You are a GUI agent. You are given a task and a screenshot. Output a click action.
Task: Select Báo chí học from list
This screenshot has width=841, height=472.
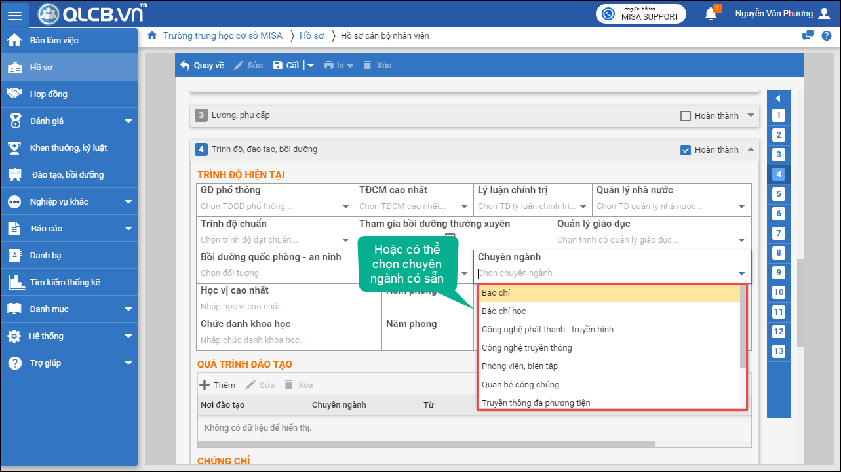504,311
